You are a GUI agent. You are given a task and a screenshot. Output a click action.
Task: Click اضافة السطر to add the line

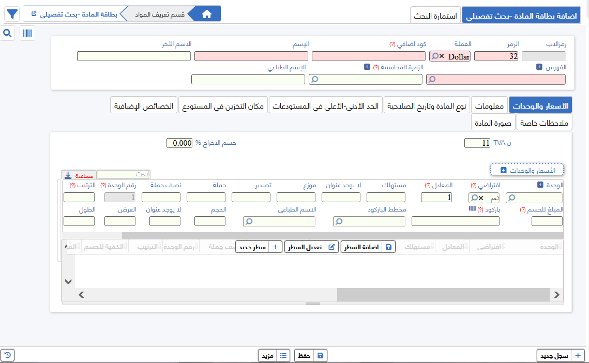(367, 247)
